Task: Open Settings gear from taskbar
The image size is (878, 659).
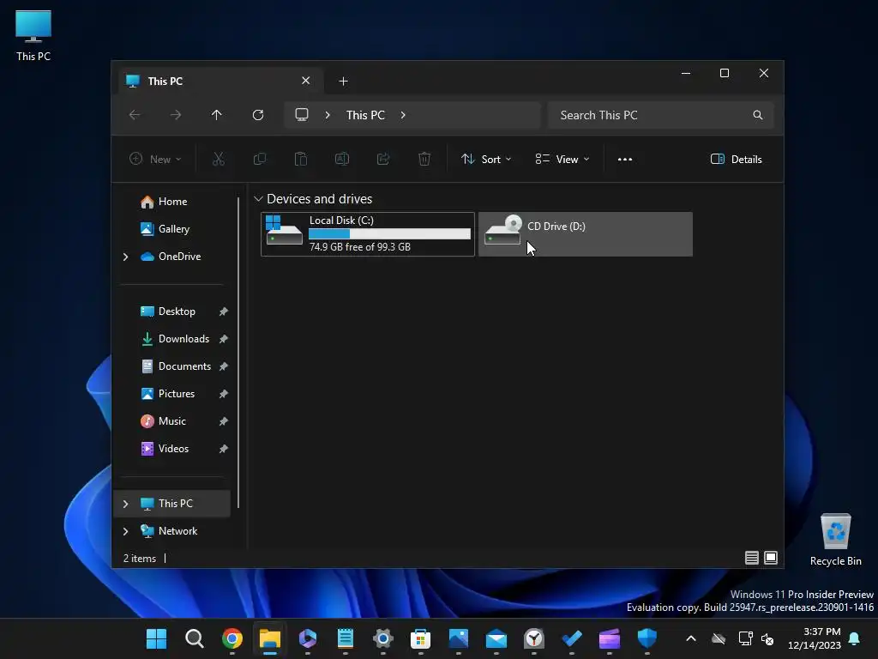Action: (x=383, y=638)
